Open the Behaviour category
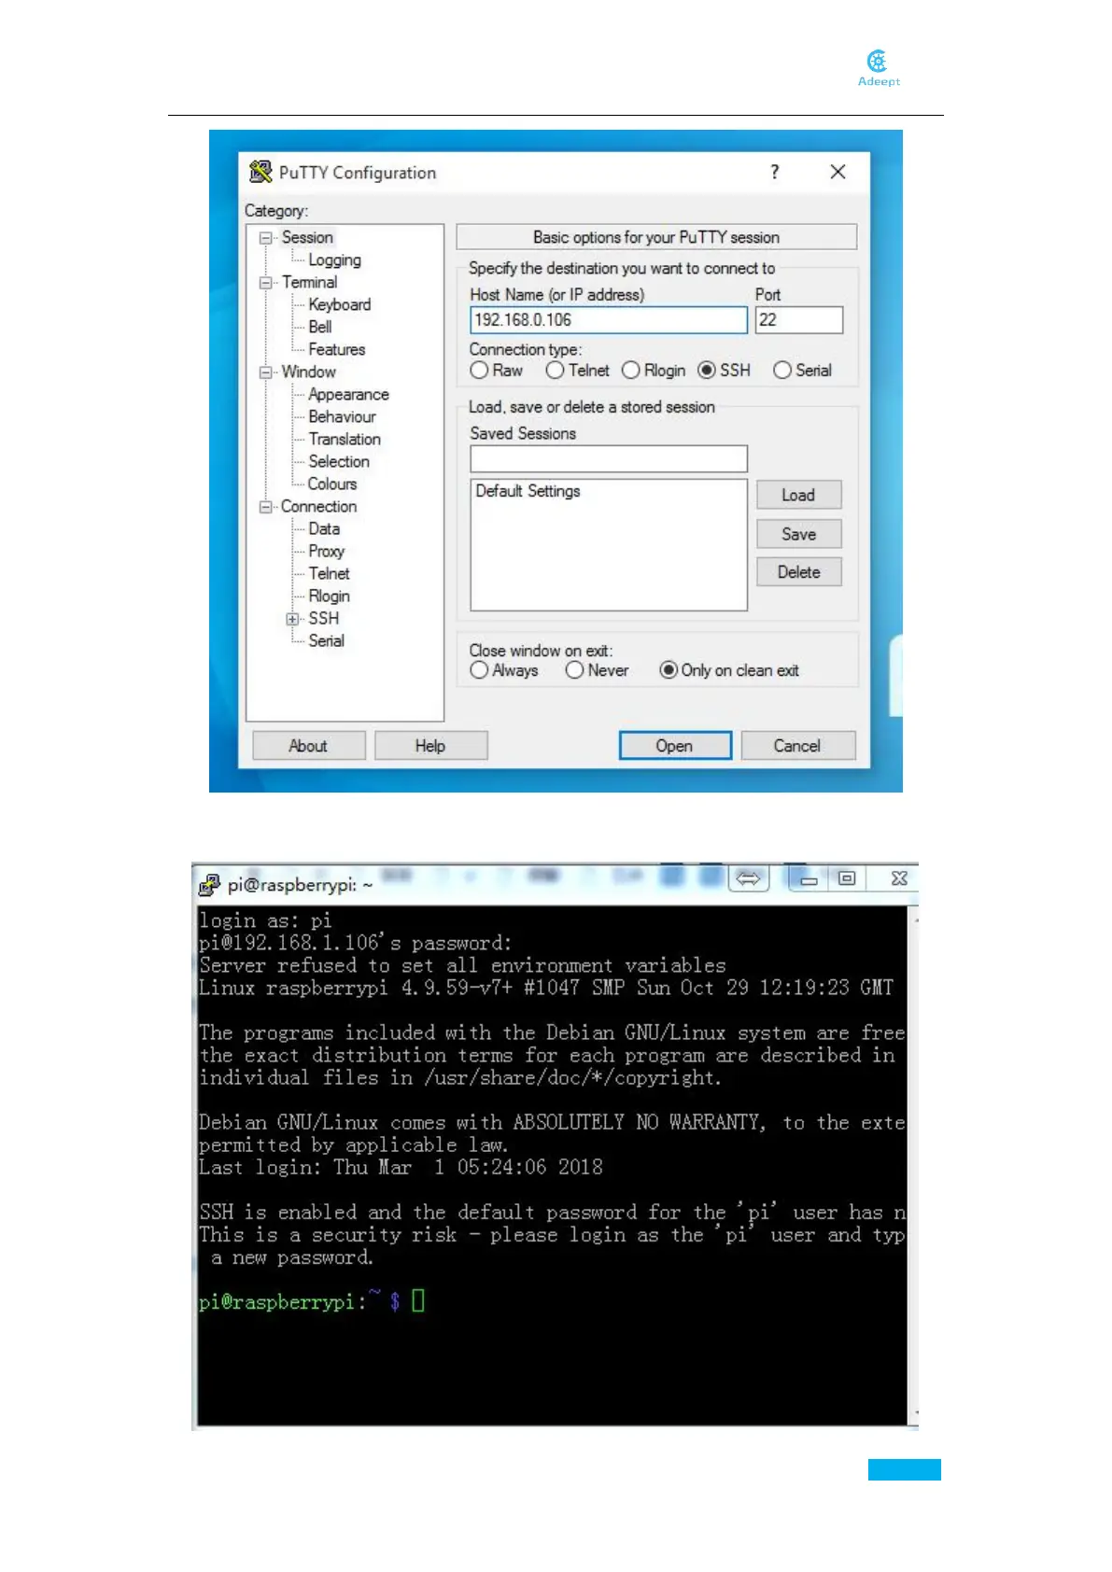Screen dimensions: 1112x1572 [342, 416]
